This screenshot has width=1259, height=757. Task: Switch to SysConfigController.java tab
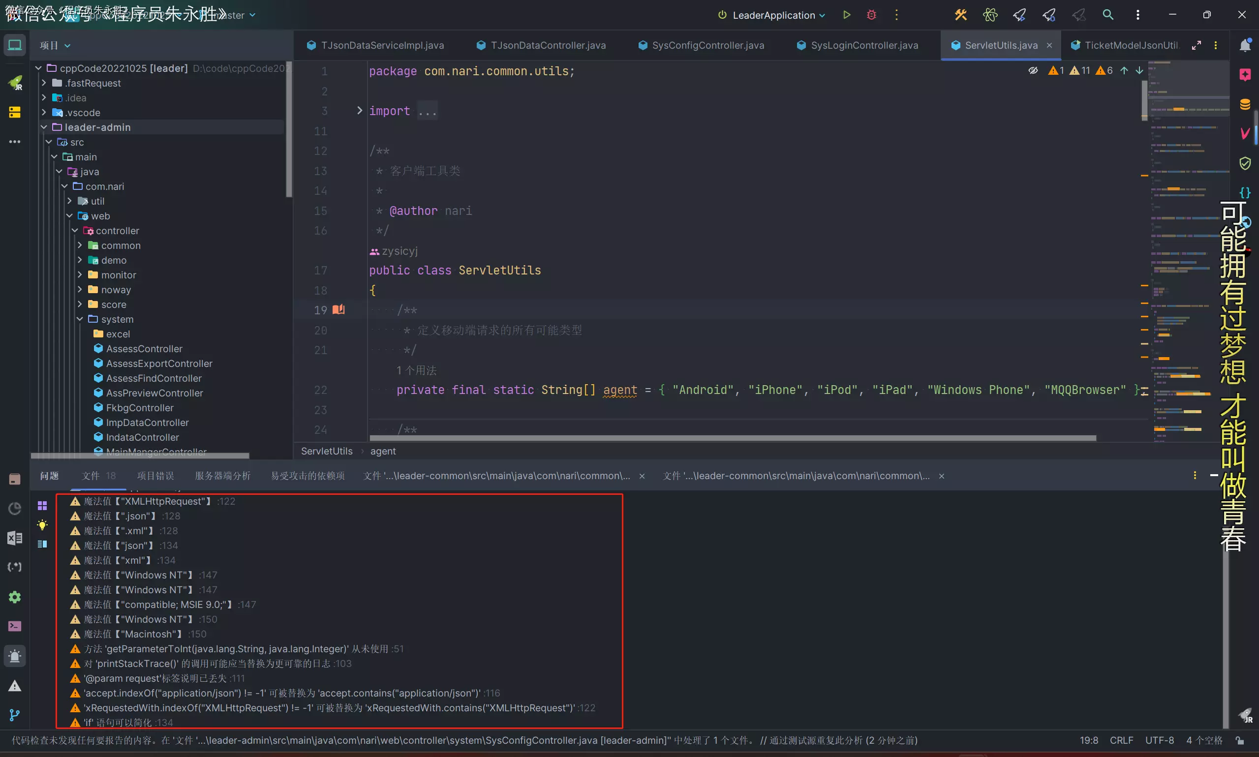pos(707,45)
